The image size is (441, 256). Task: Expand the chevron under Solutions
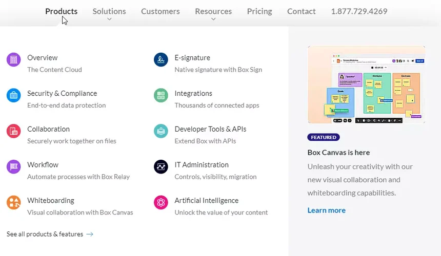tap(109, 19)
